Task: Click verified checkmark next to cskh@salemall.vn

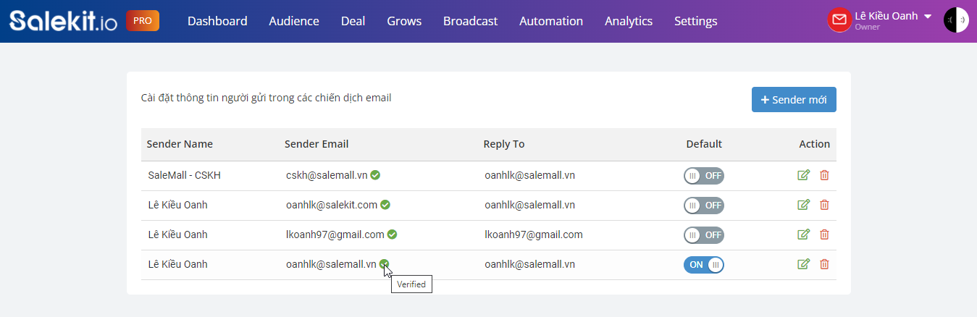Action: [376, 175]
